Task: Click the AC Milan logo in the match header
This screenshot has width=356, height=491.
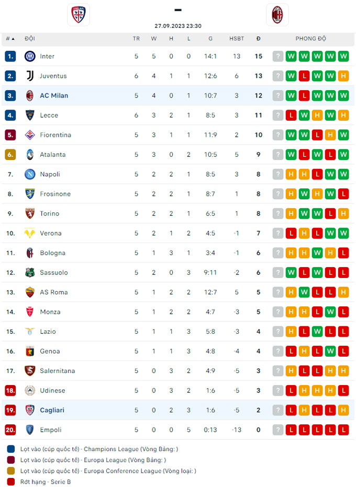Action: pos(277,15)
